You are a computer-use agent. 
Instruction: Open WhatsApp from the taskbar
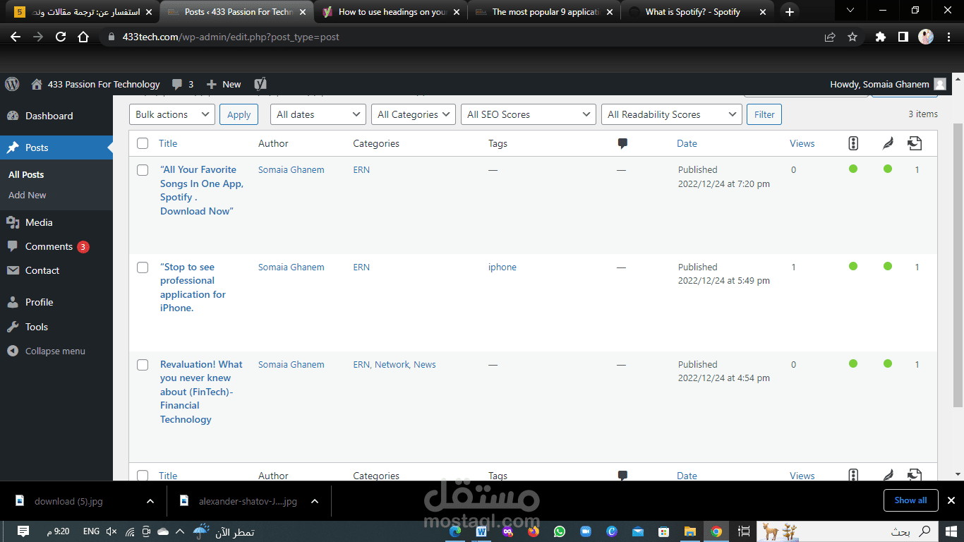(560, 531)
